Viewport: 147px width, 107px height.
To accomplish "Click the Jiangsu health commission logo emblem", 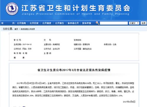I will 12,9.
